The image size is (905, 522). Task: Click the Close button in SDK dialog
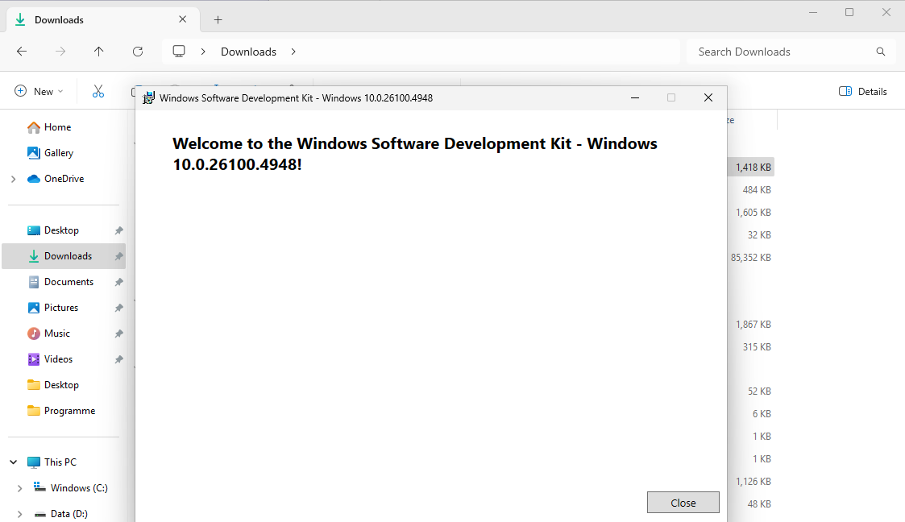[x=683, y=503]
